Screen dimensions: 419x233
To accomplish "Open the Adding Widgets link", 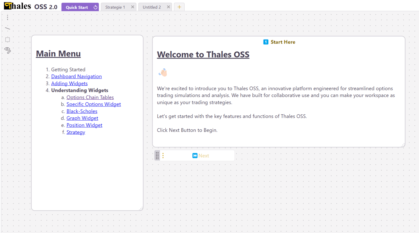I will point(69,83).
